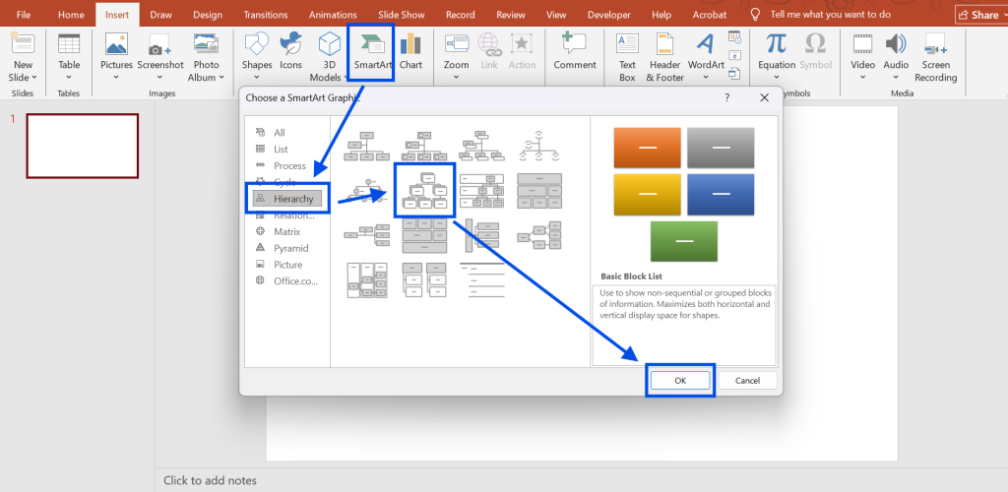
Task: Click the WordArt icon
Action: tap(705, 54)
